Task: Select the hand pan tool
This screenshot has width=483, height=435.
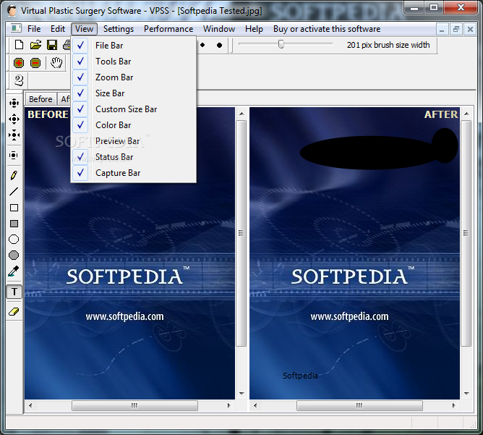Action: [56, 63]
